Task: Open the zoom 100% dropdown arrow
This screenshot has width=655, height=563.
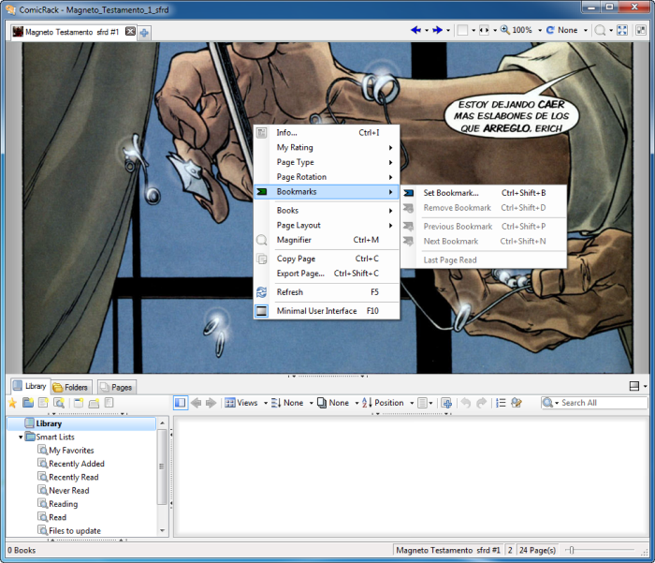Action: tap(539, 30)
